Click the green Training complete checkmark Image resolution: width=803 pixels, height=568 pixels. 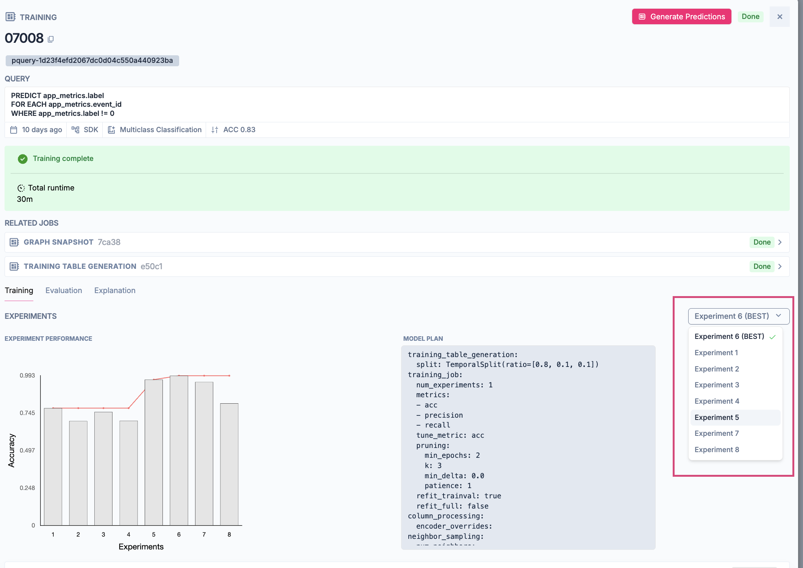coord(23,159)
